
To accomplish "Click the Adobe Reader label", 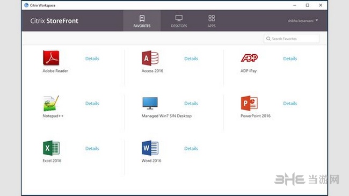I will point(55,71).
